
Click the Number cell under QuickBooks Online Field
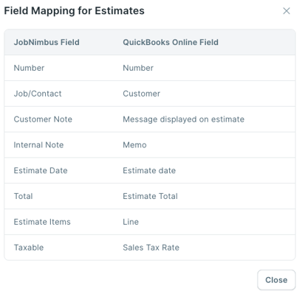coord(138,68)
